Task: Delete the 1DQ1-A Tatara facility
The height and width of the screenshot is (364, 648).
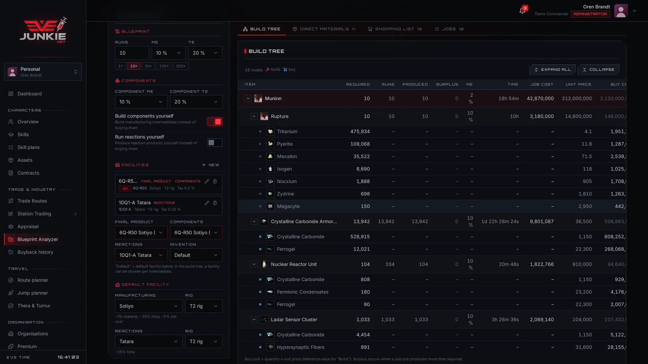Action: click(215, 203)
